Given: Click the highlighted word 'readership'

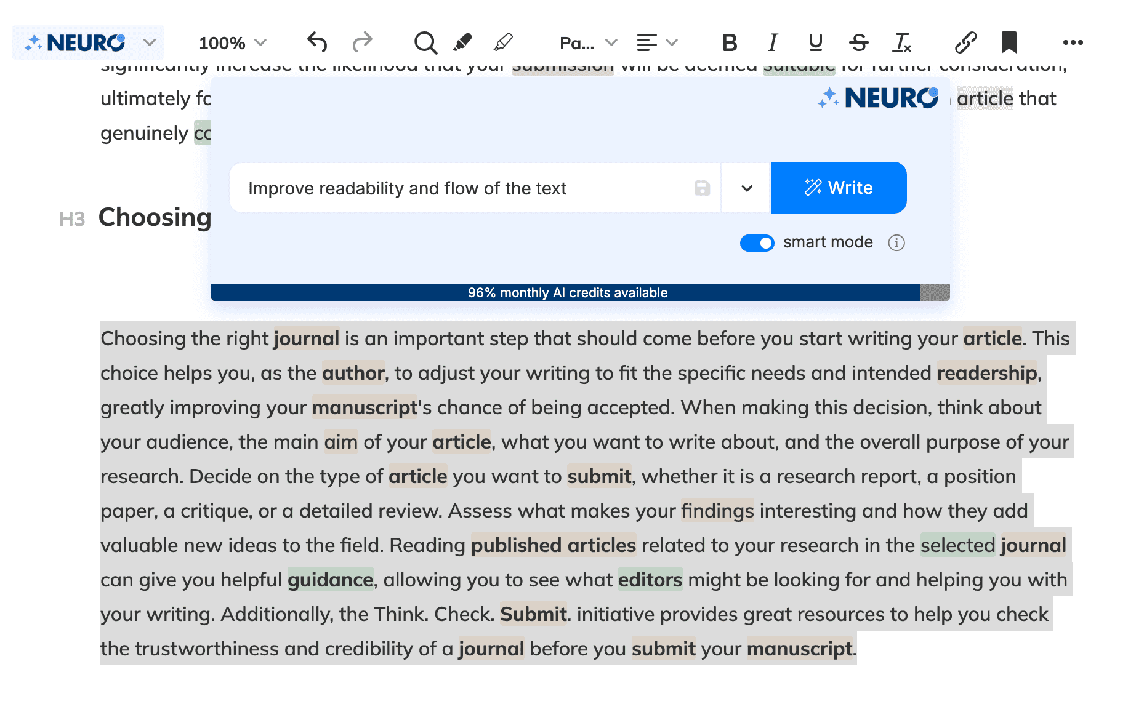Looking at the screenshot, I should (x=987, y=373).
